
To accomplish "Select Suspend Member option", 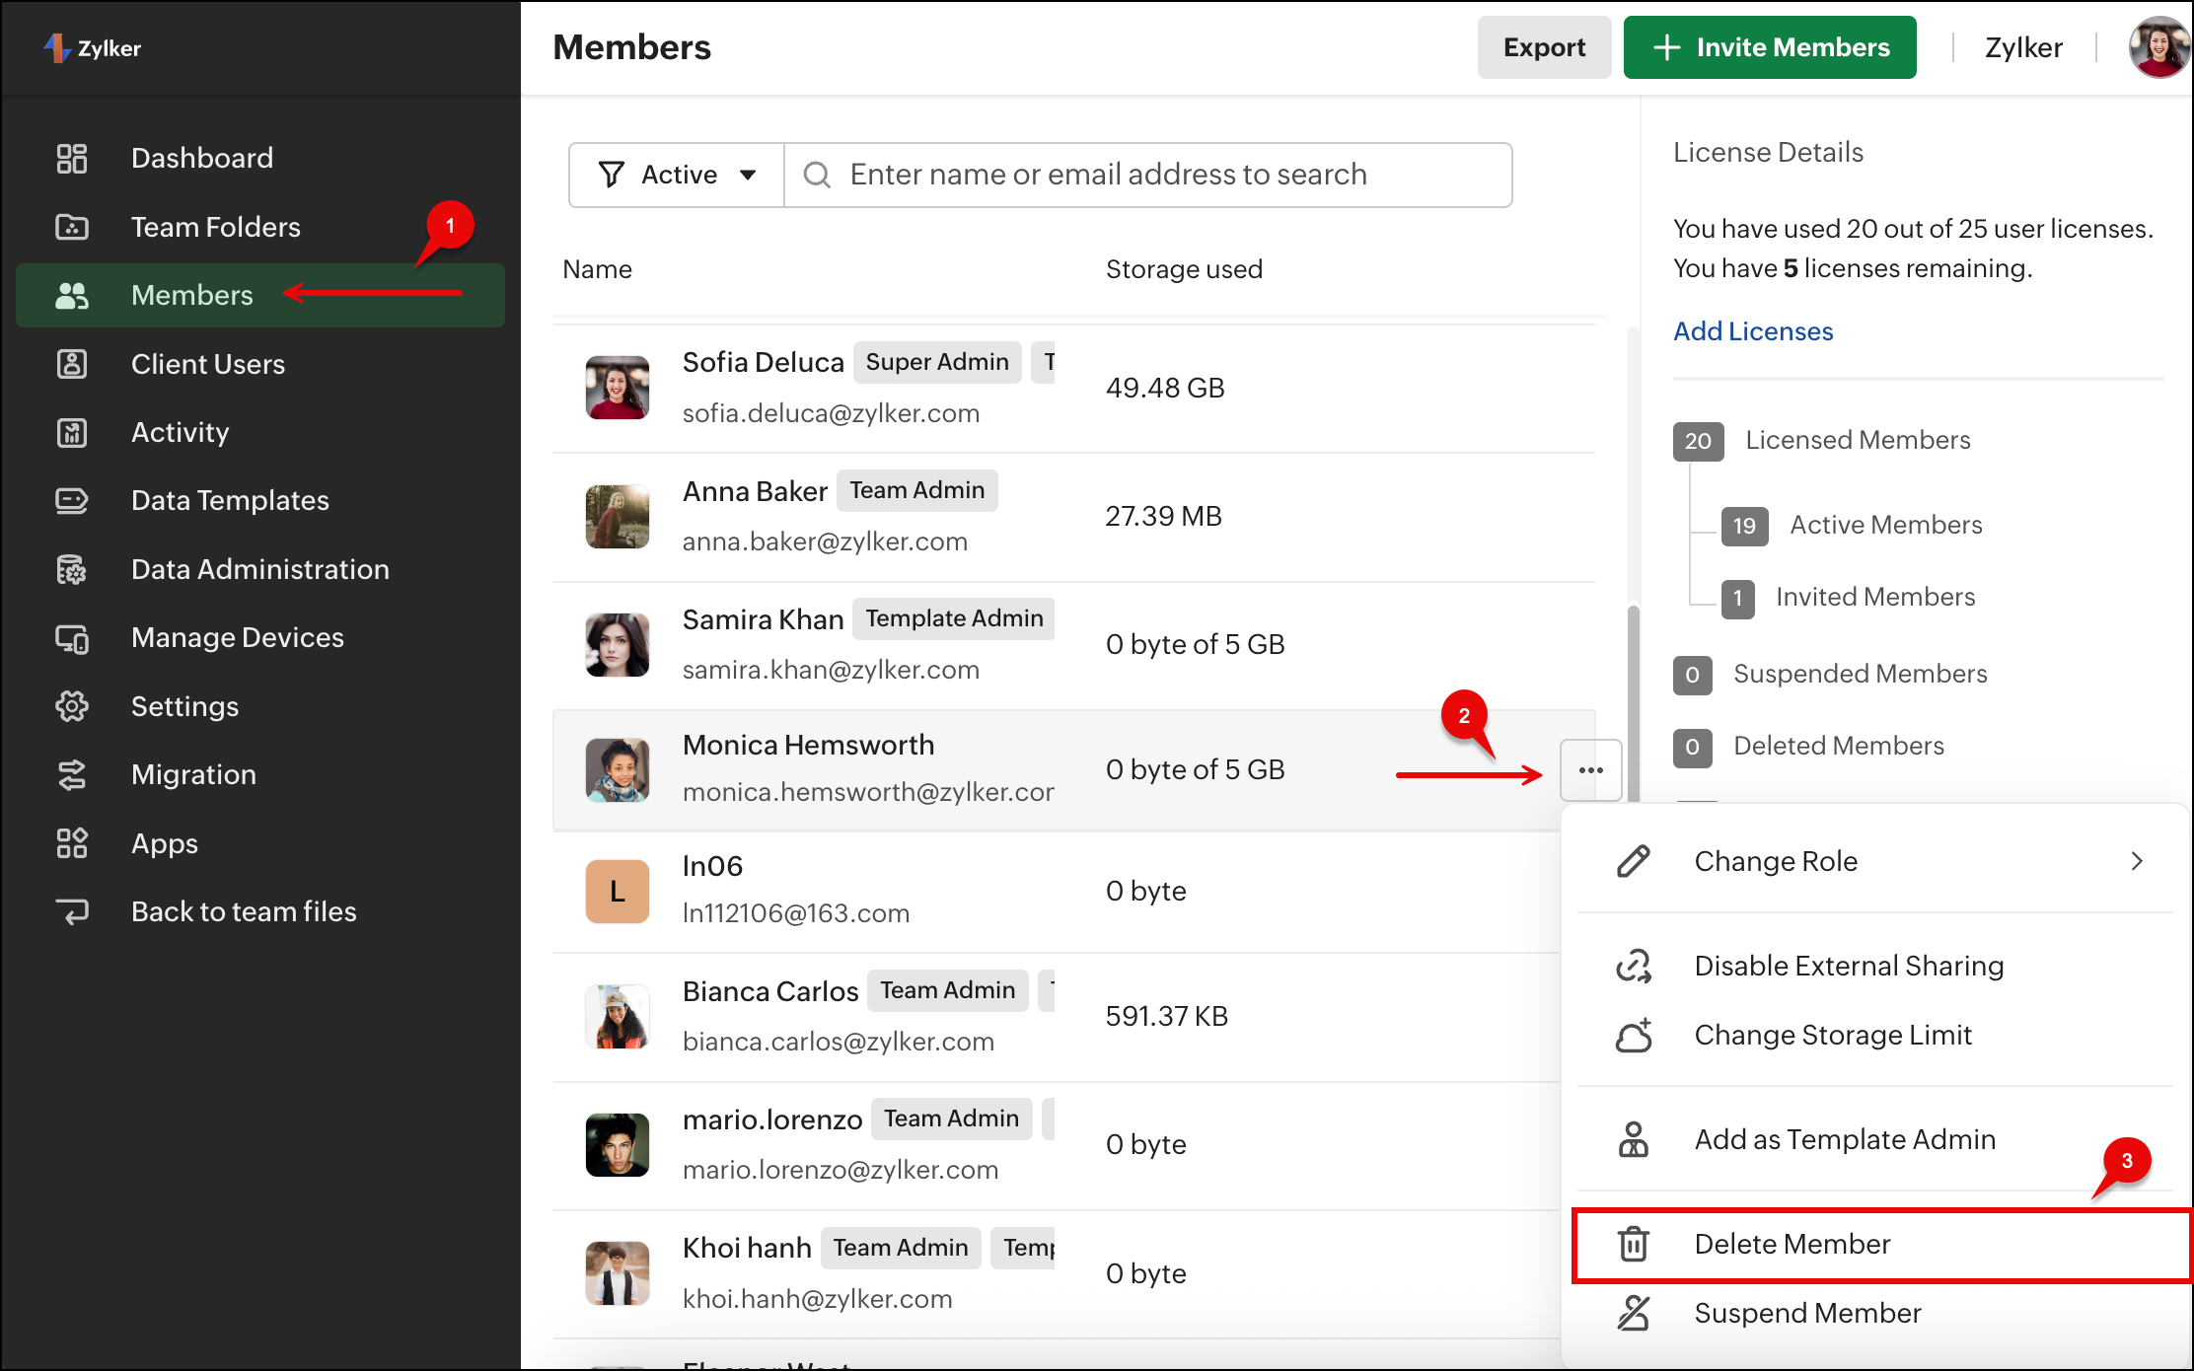I will pos(1807,1313).
